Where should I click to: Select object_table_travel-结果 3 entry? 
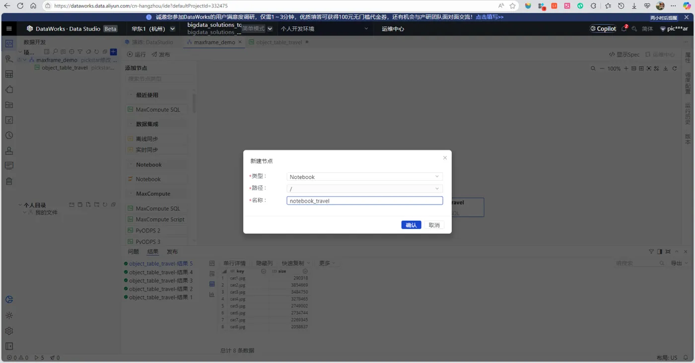tap(158, 281)
